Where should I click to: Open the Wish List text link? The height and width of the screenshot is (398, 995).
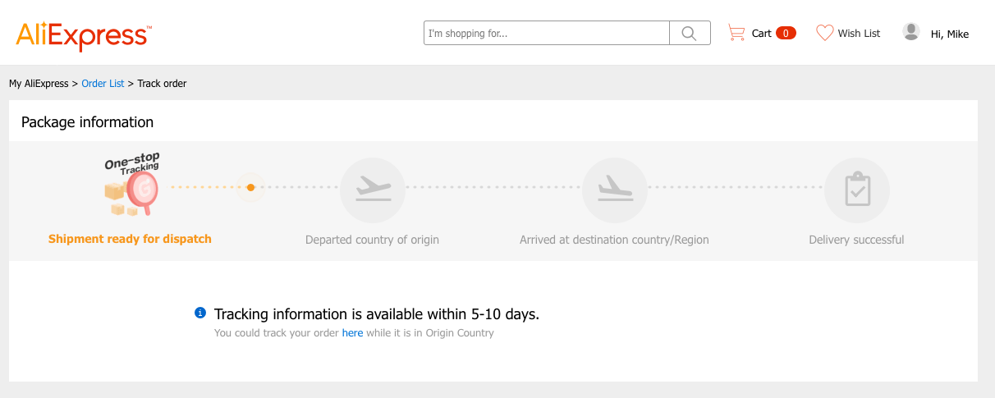coord(859,33)
